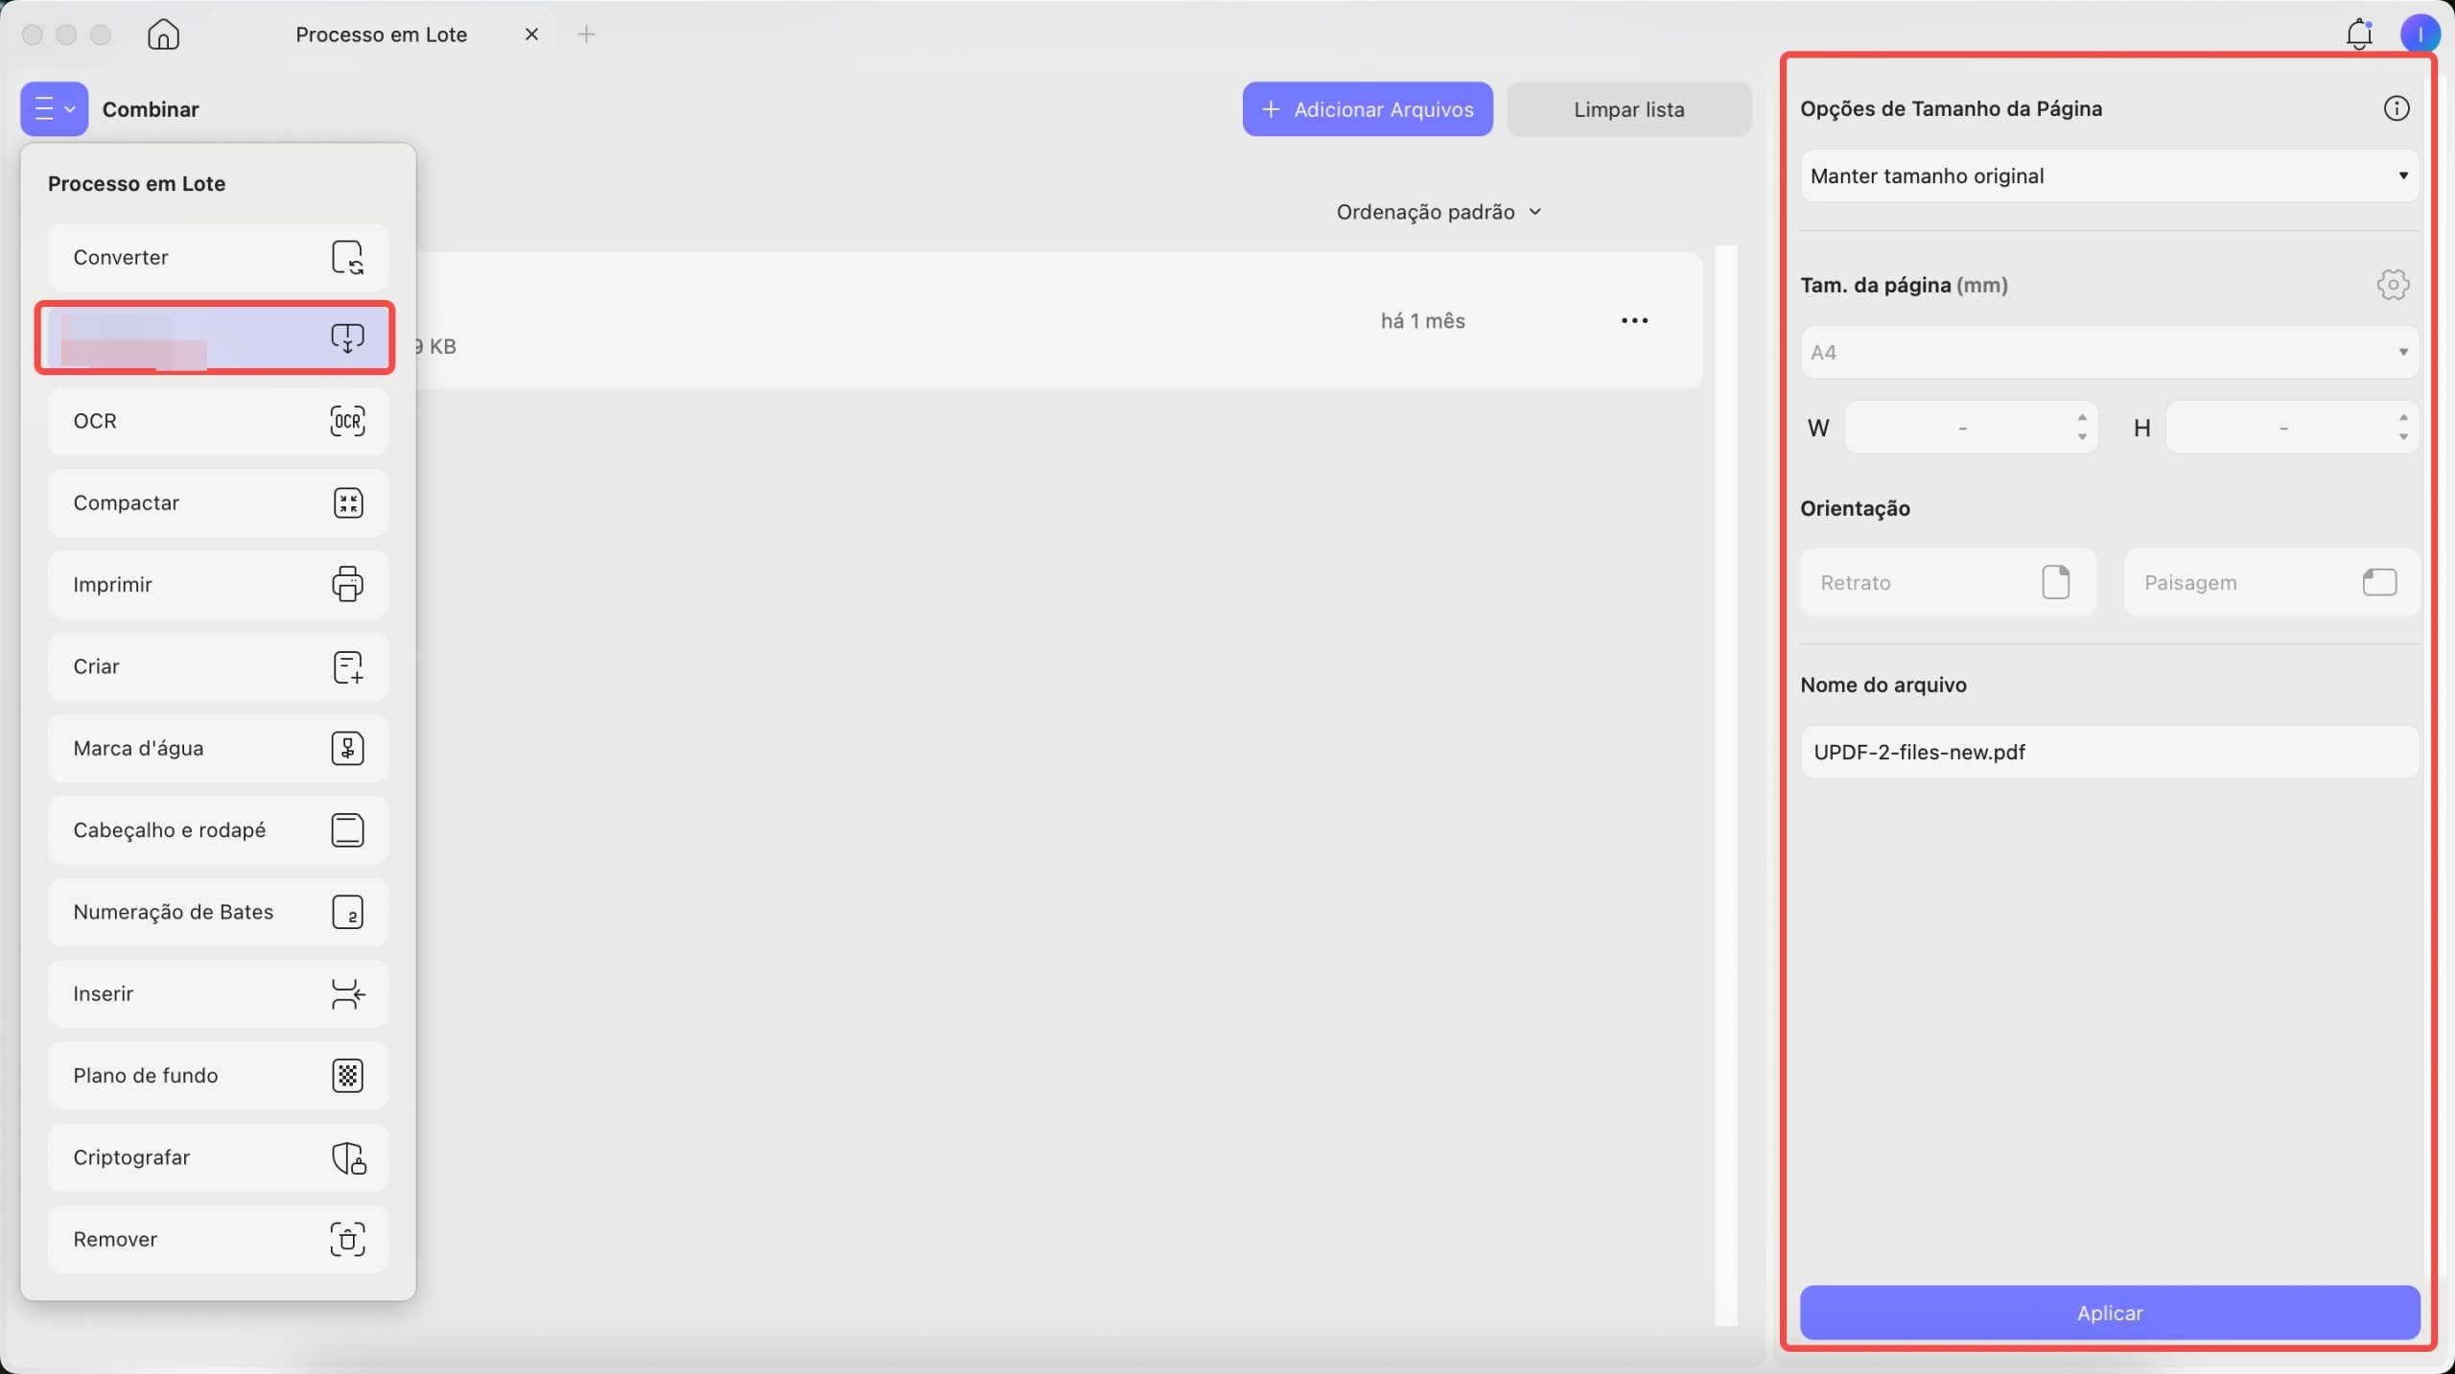This screenshot has height=1374, width=2455.
Task: Choose Criar from batch menu
Action: (x=218, y=666)
